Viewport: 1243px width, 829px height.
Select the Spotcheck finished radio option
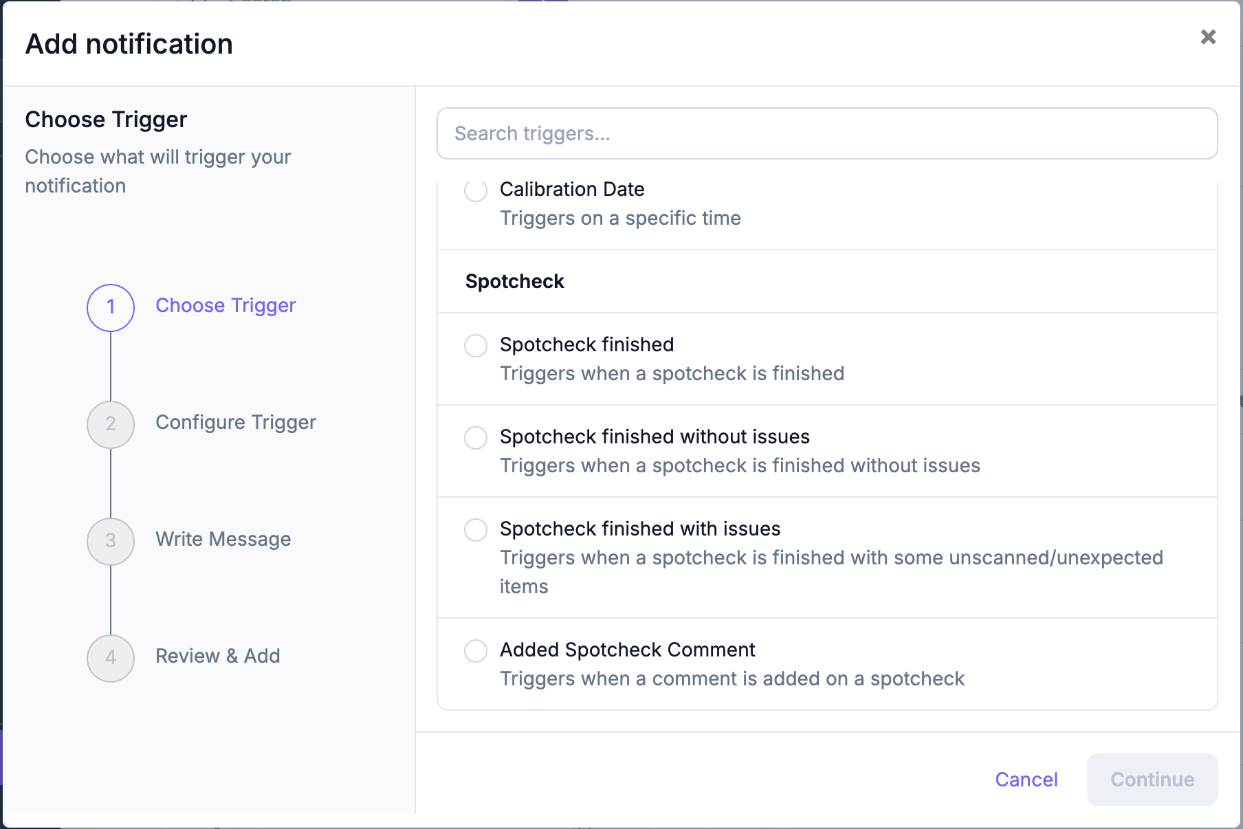click(x=476, y=345)
